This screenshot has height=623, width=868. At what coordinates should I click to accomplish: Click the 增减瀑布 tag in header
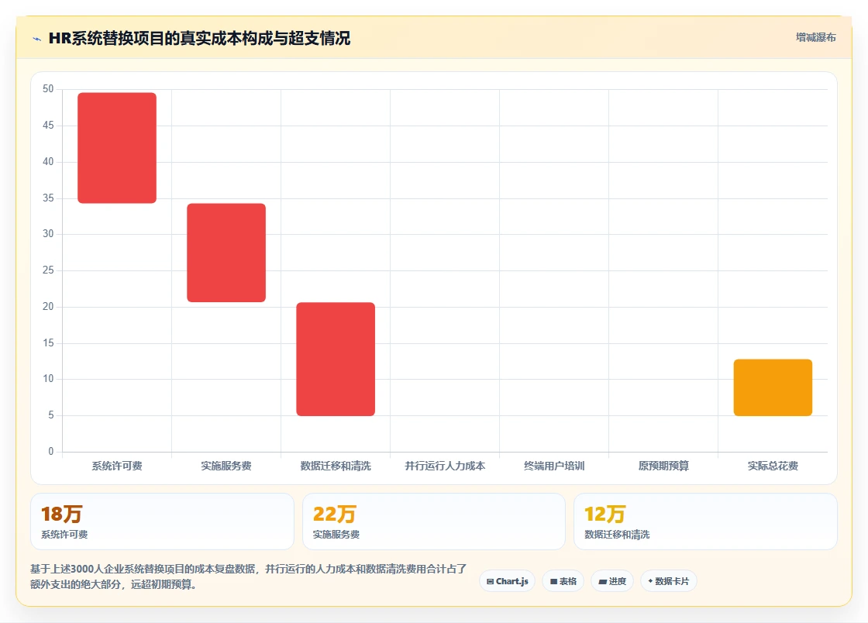tap(815, 38)
